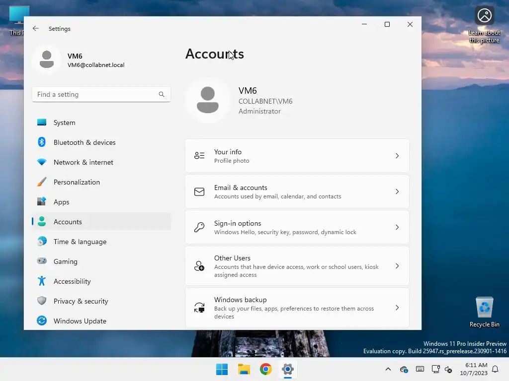509x381 pixels.
Task: Open Network & internet settings
Action: tap(101, 162)
